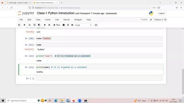Go back in browser history
Viewport: 184px width, 103px height.
click(3, 8)
